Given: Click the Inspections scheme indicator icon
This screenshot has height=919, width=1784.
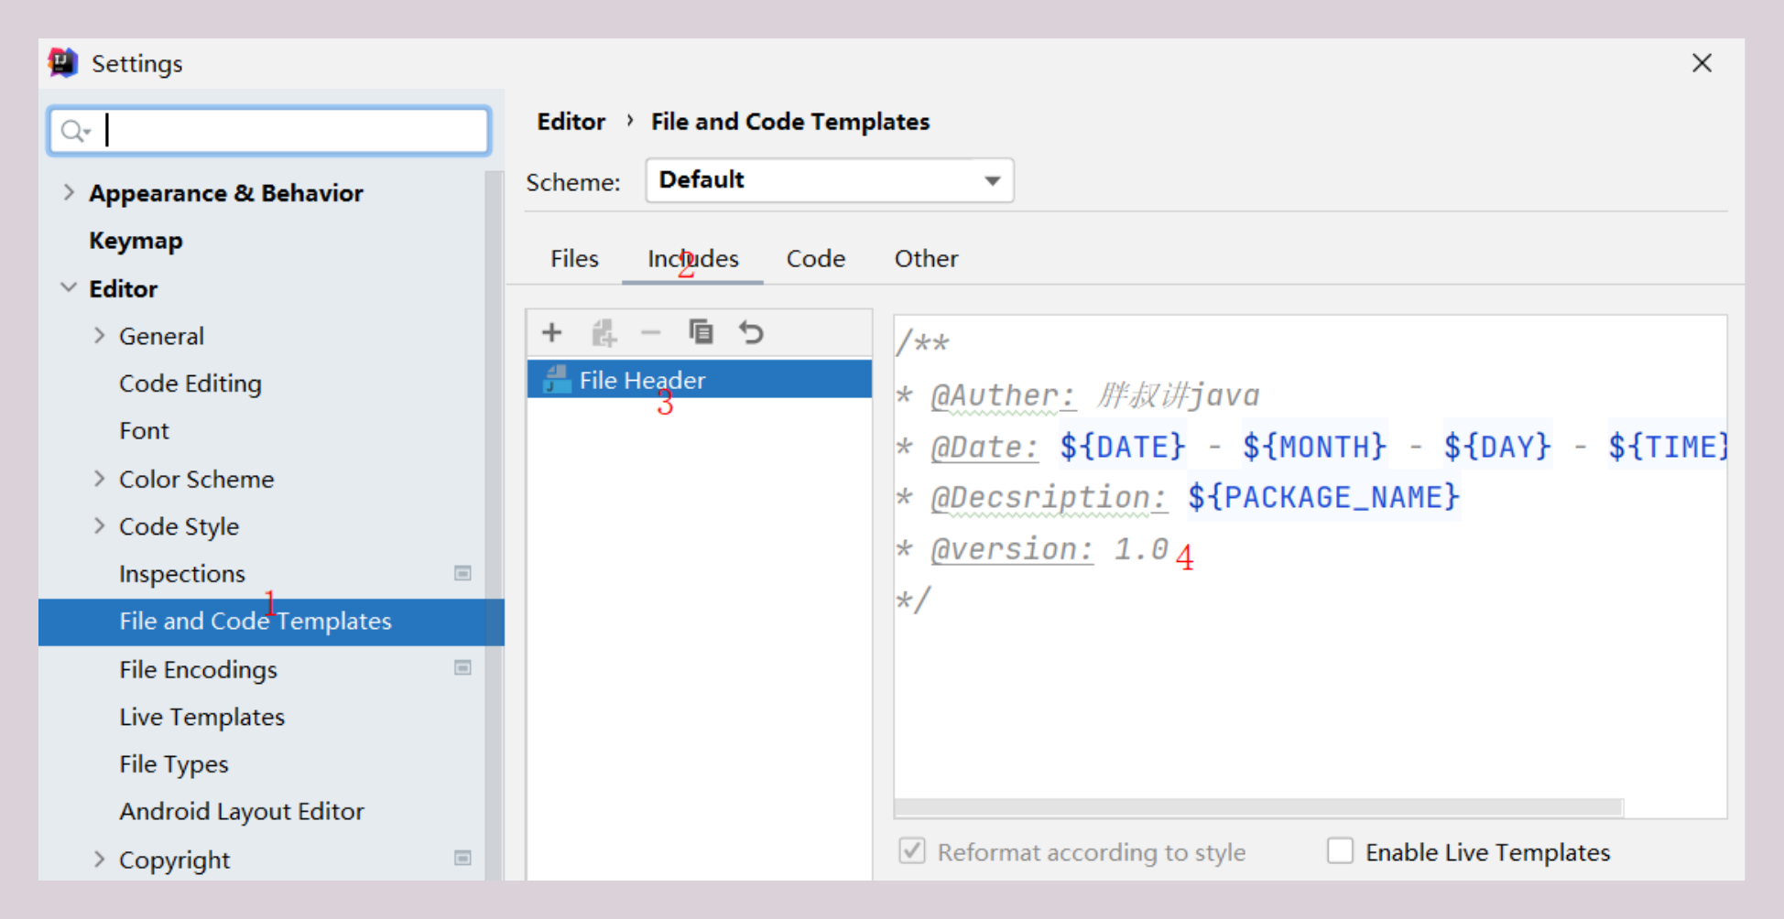Looking at the screenshot, I should point(462,573).
